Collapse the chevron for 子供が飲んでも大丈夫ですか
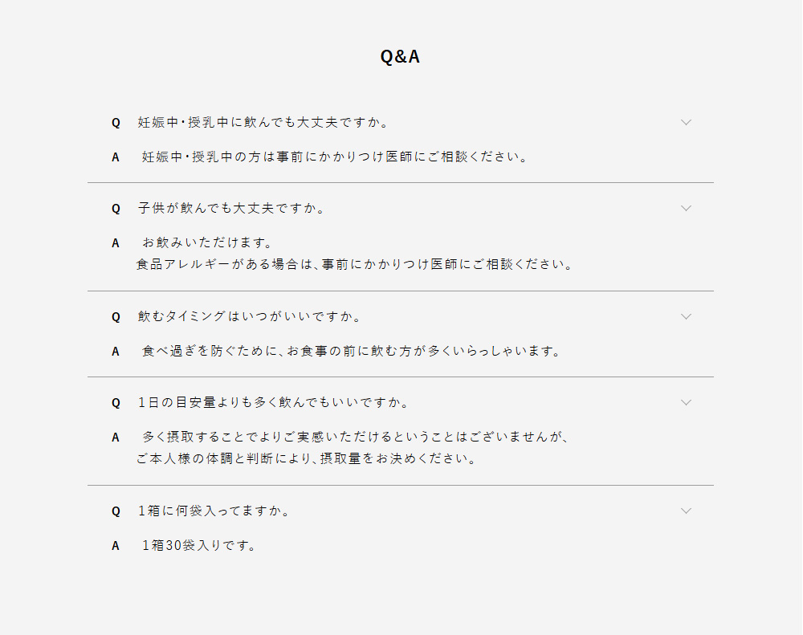This screenshot has width=803, height=635. coord(686,208)
